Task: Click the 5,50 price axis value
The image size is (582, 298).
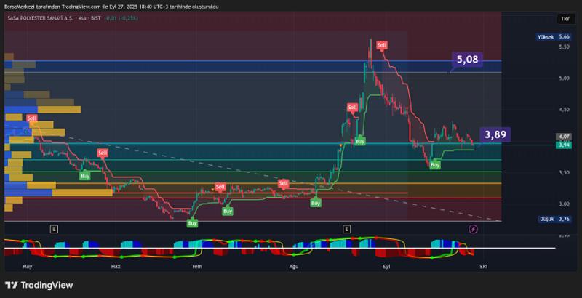Action: point(564,47)
